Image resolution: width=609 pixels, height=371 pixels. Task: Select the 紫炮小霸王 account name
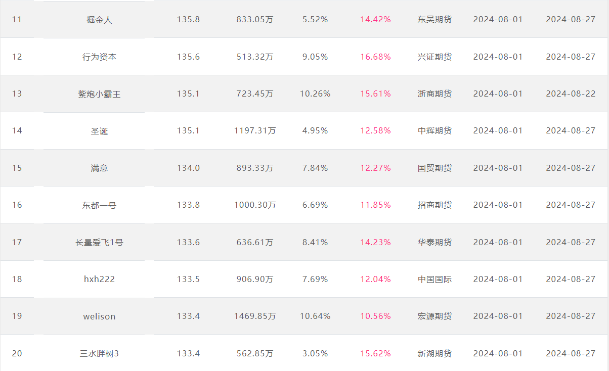99,94
